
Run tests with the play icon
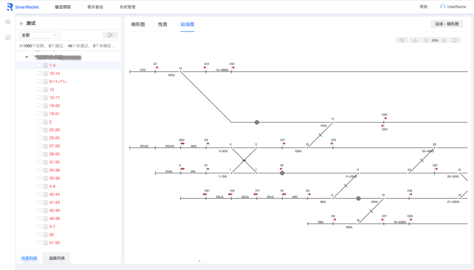pyautogui.click(x=110, y=35)
